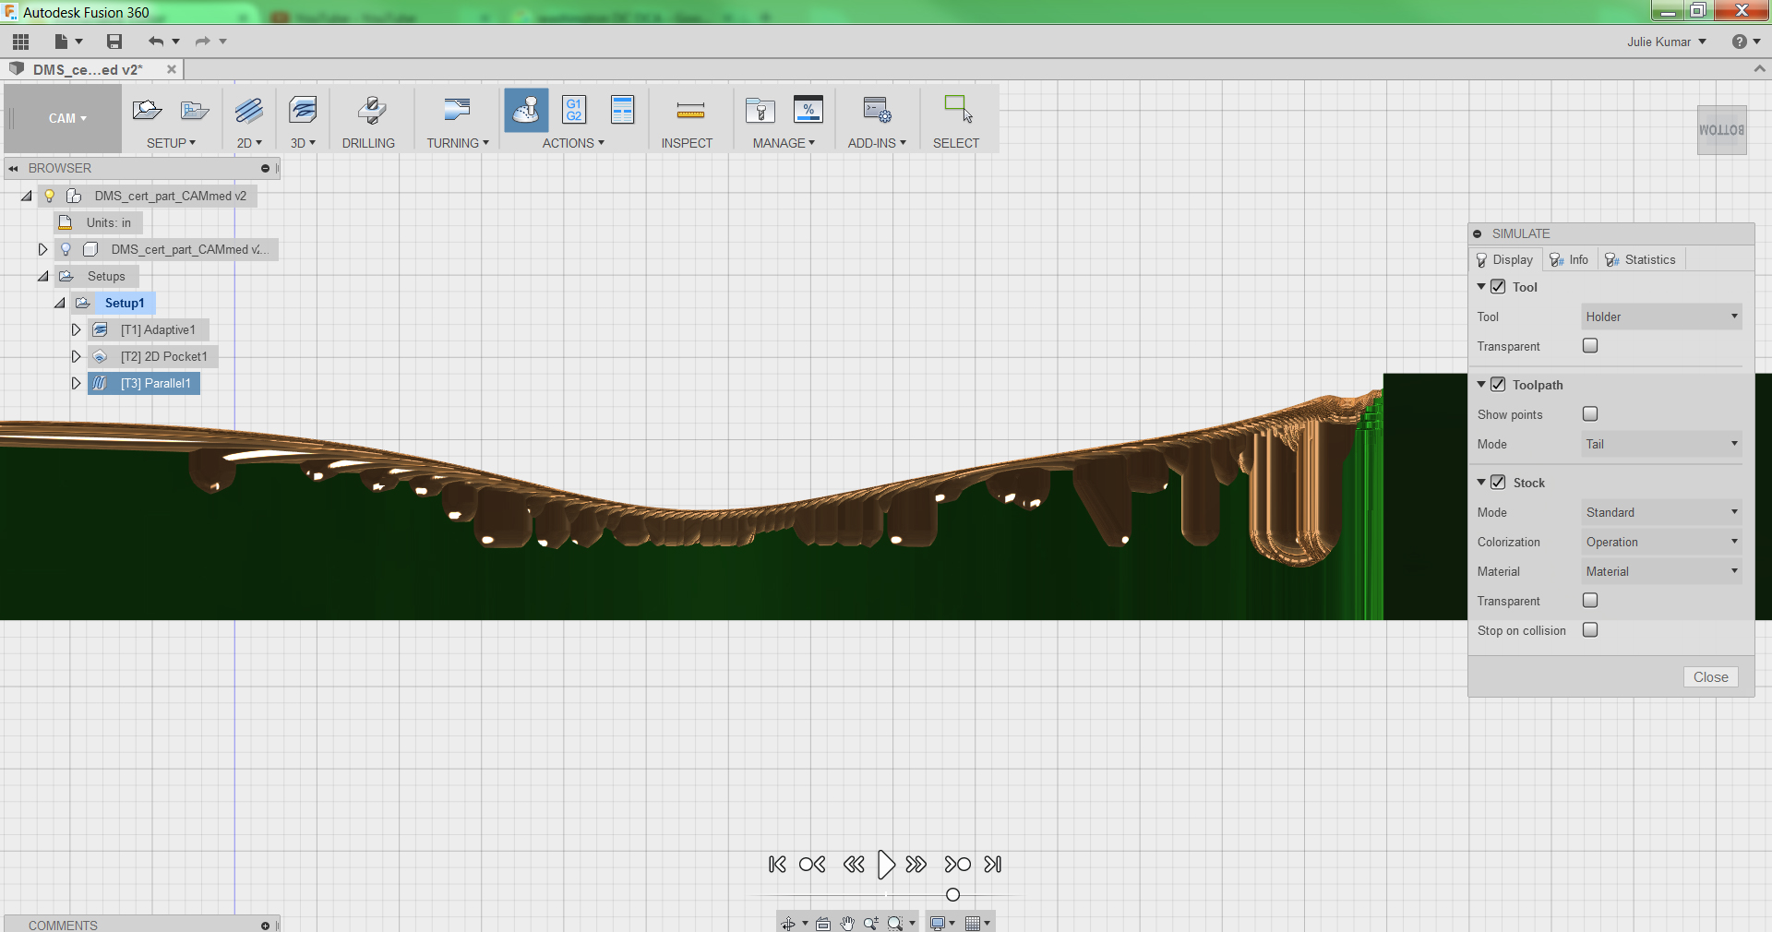Select Setup1 in the browser
The image size is (1772, 932).
pyautogui.click(x=125, y=303)
